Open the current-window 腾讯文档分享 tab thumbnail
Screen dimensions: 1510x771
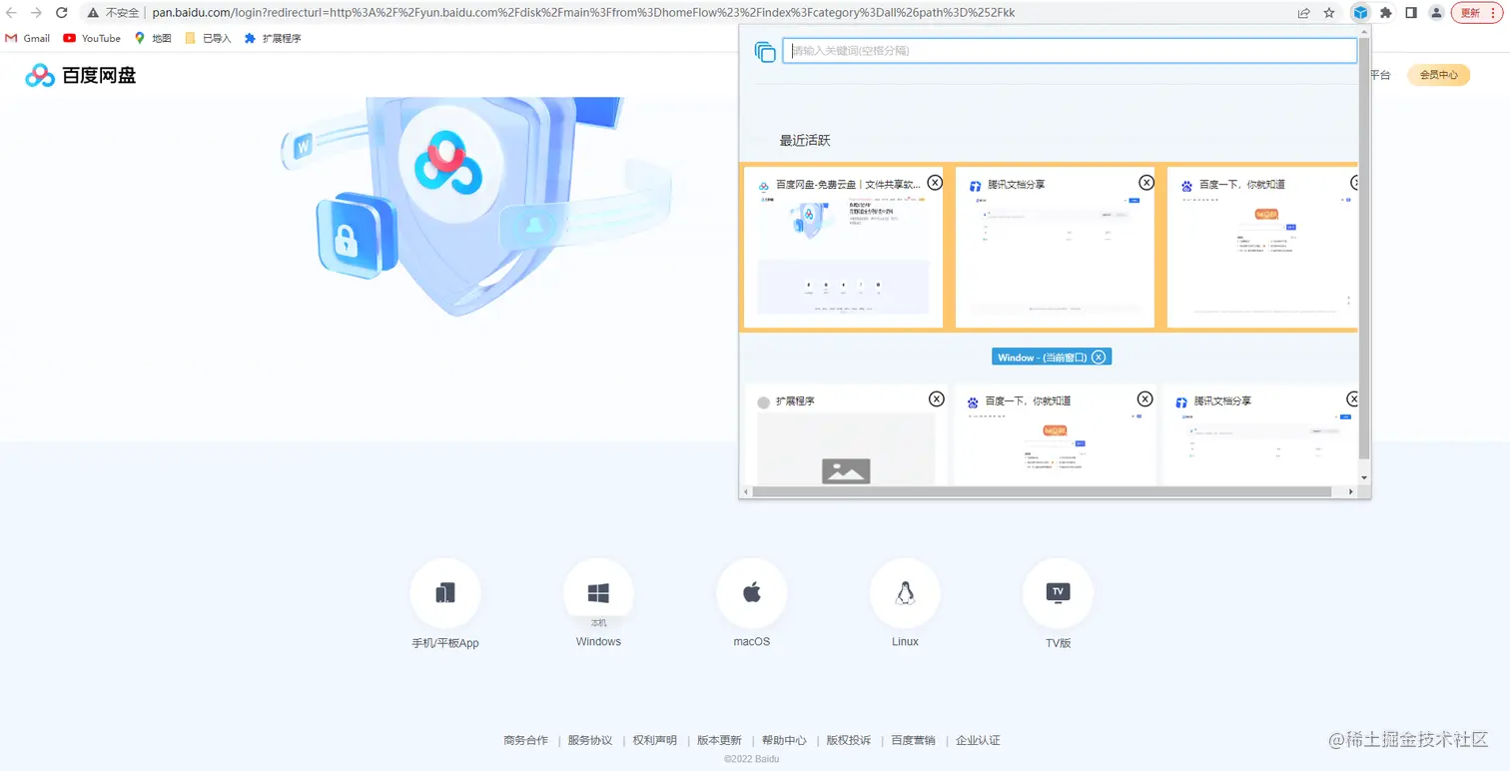pos(1262,448)
